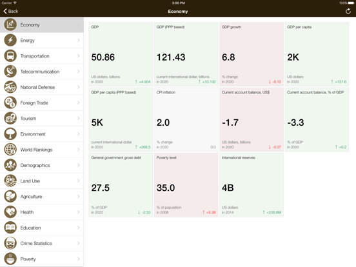Select Health category label
Image resolution: width=356 pixels, height=267 pixels.
coord(27,212)
